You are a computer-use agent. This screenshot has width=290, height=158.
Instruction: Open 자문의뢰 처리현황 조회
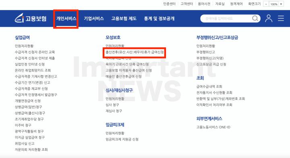click(31, 149)
